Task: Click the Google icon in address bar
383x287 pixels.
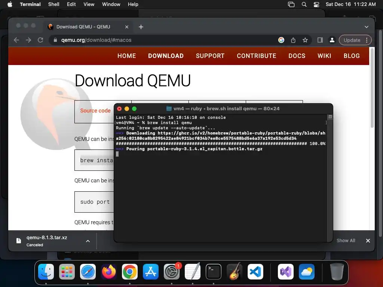Action: [x=281, y=40]
